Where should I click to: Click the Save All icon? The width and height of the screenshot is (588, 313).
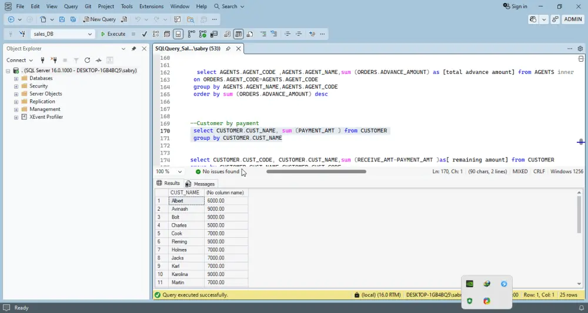click(x=73, y=19)
